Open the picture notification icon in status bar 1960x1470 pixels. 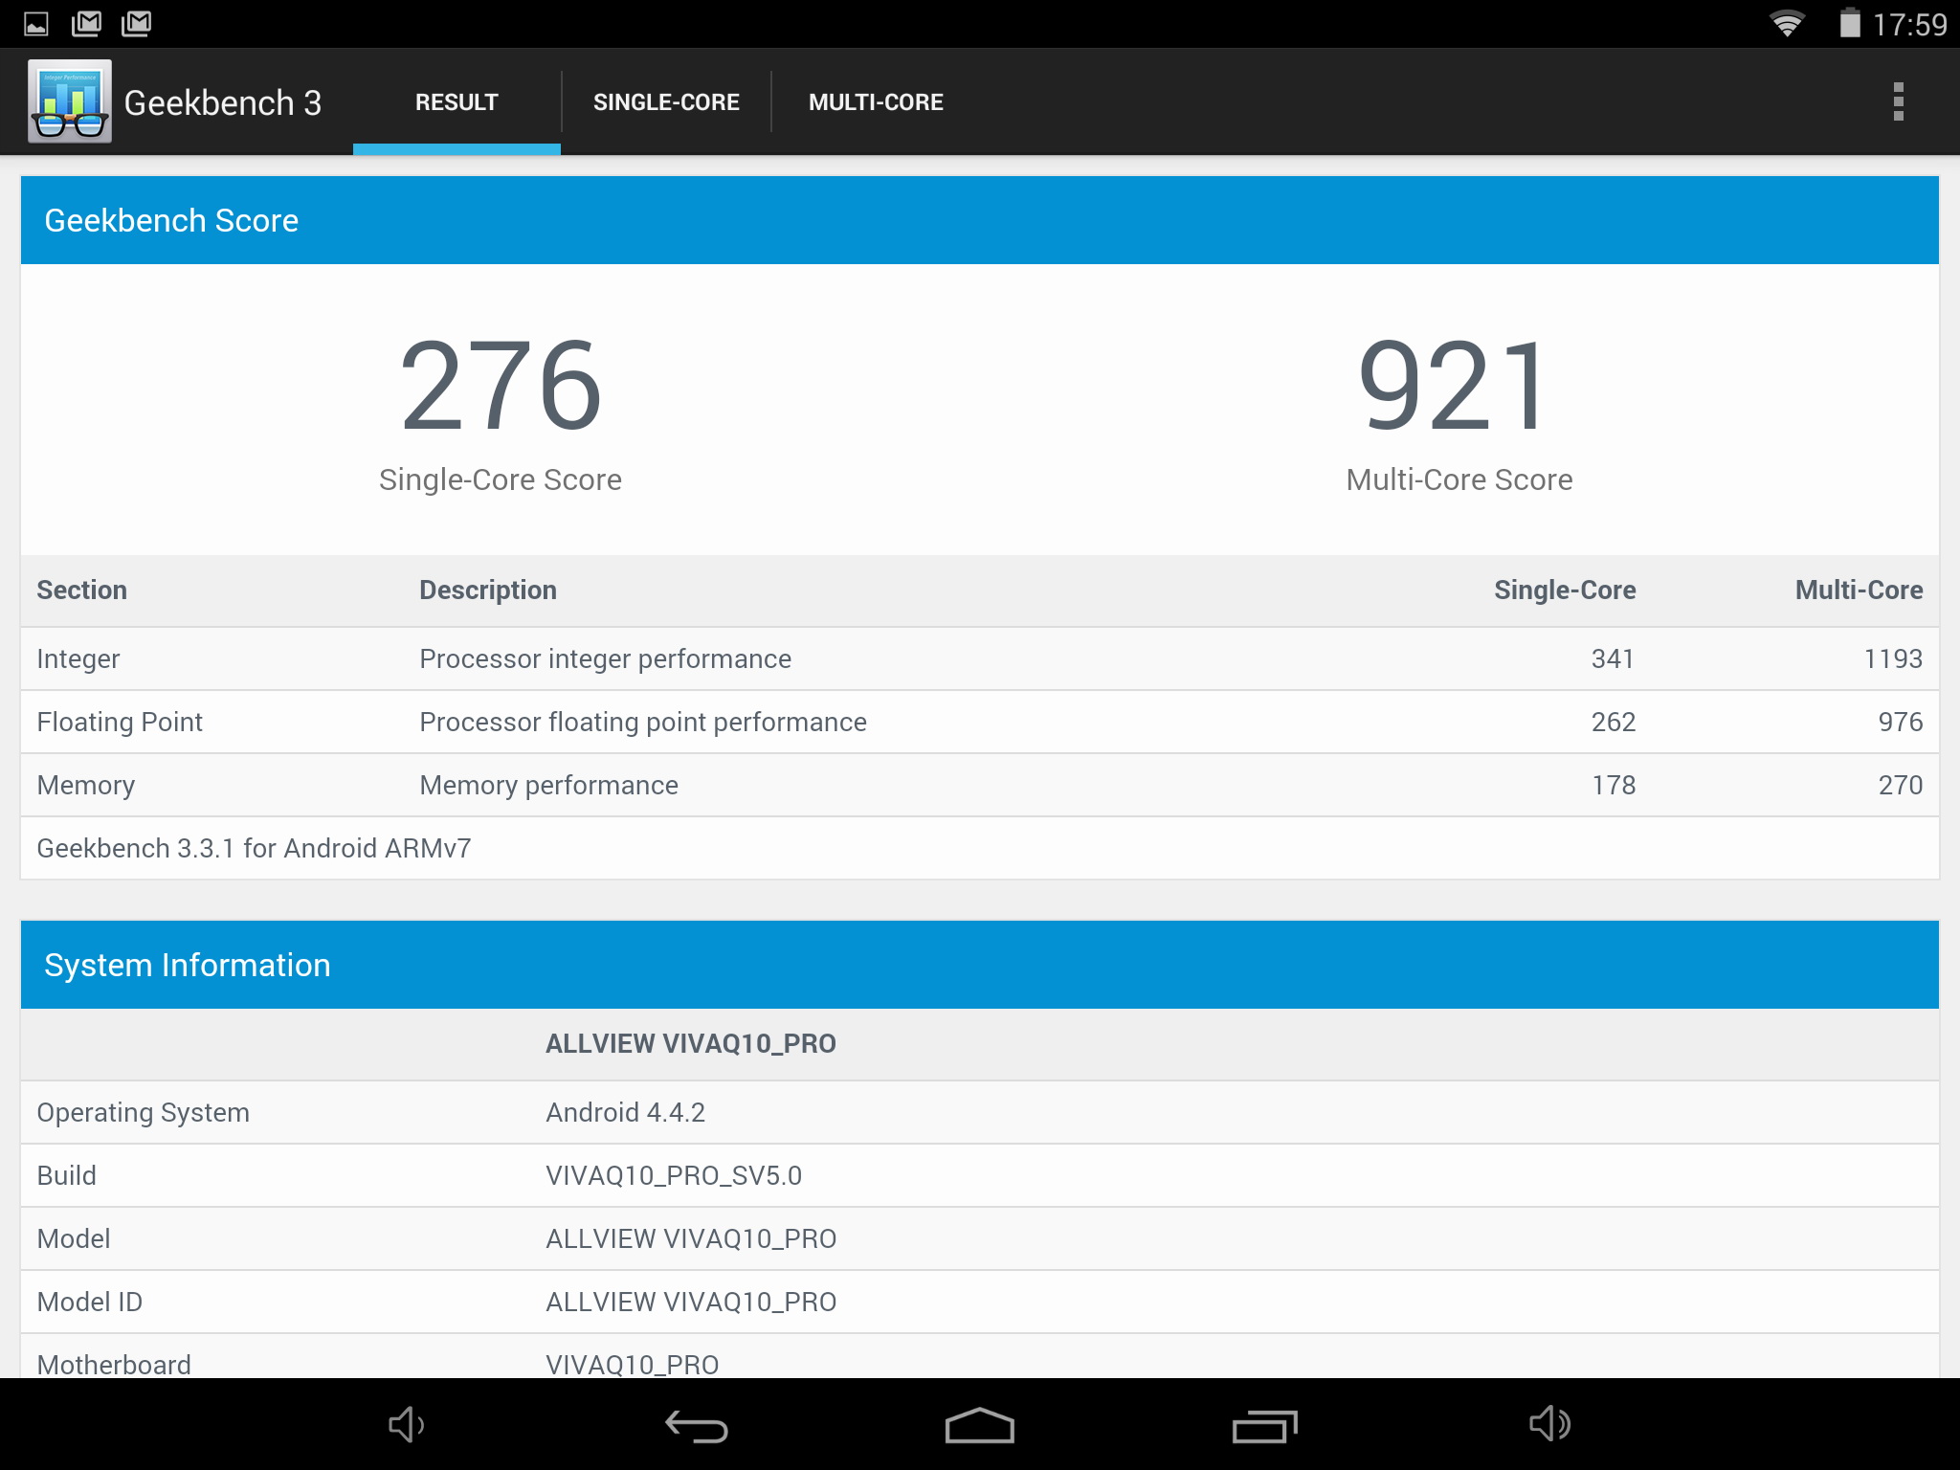click(36, 23)
